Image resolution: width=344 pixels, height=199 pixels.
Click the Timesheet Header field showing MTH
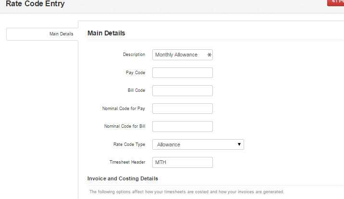point(182,162)
